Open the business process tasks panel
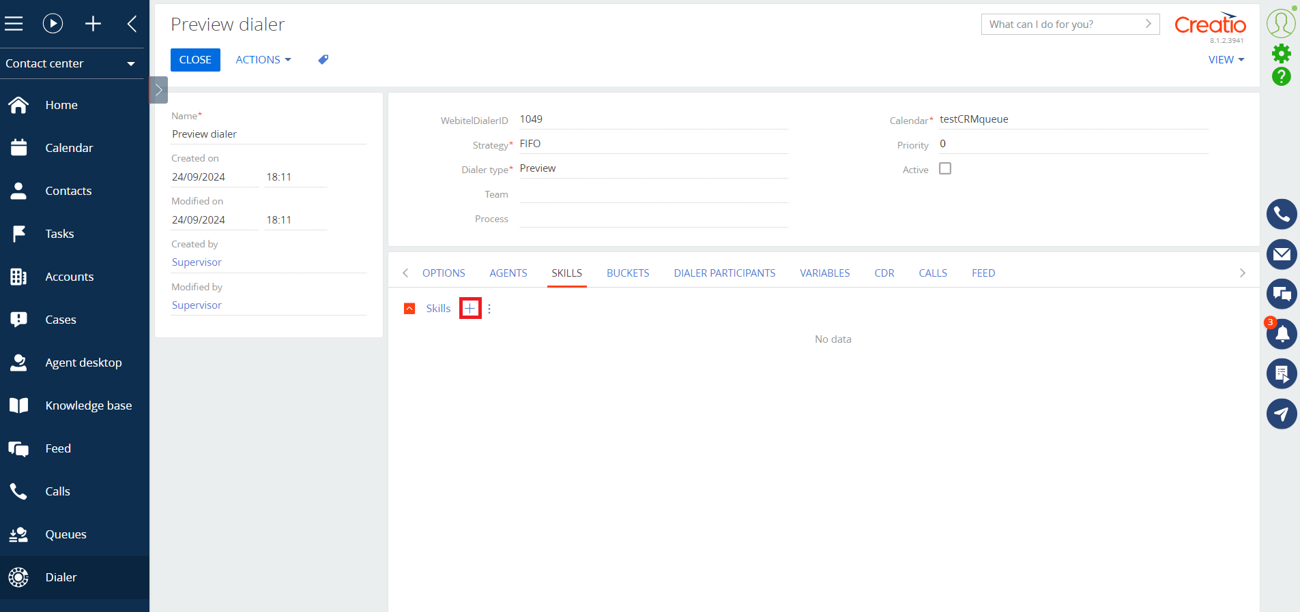This screenshot has height=612, width=1300. pyautogui.click(x=1282, y=373)
